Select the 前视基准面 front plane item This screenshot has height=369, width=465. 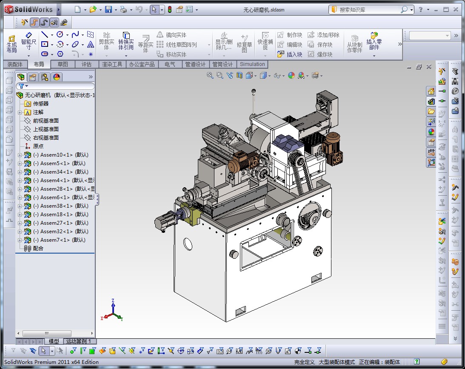tap(46, 121)
